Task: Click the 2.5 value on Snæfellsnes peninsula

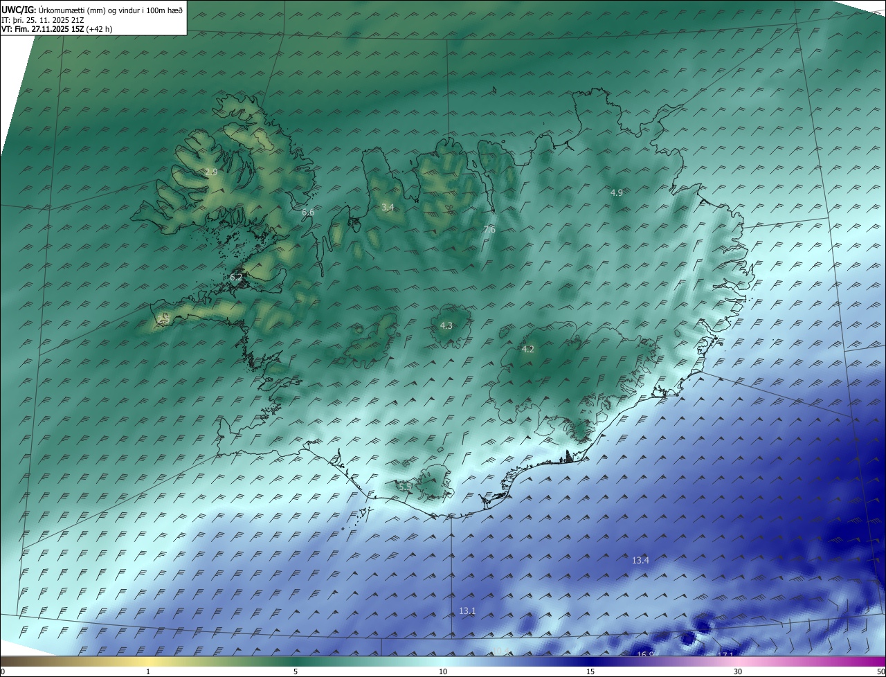Action: coord(164,318)
